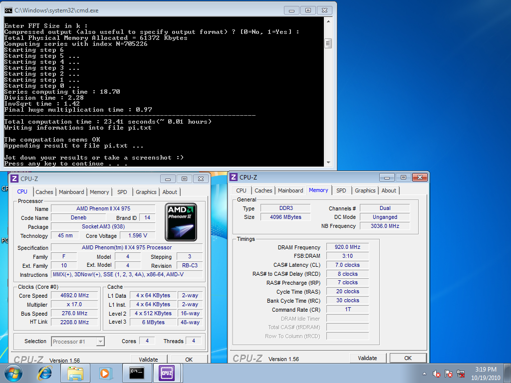
Task: Open the Windows Start menu orb
Action: [x=13, y=373]
